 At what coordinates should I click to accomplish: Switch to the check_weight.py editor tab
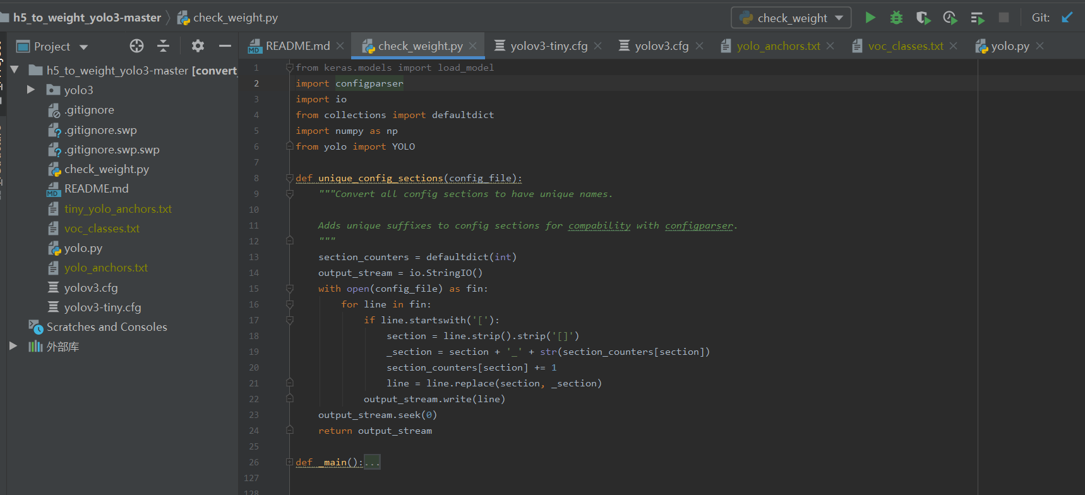[x=420, y=46]
